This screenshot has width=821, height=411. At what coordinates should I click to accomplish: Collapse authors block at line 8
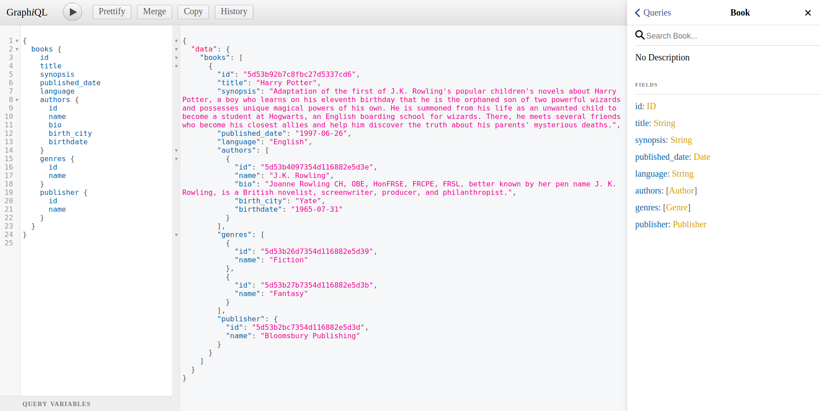[17, 100]
